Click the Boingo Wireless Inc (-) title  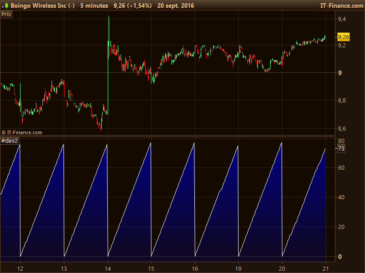click(x=42, y=5)
